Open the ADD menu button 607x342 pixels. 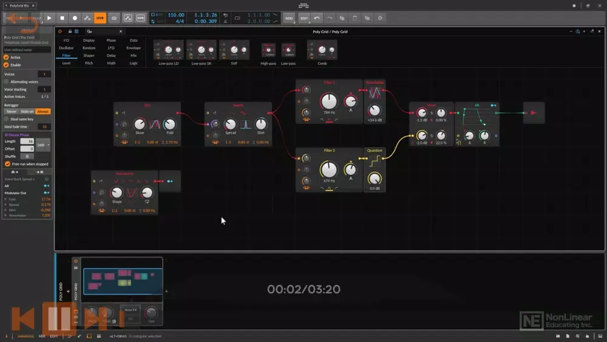coord(289,18)
